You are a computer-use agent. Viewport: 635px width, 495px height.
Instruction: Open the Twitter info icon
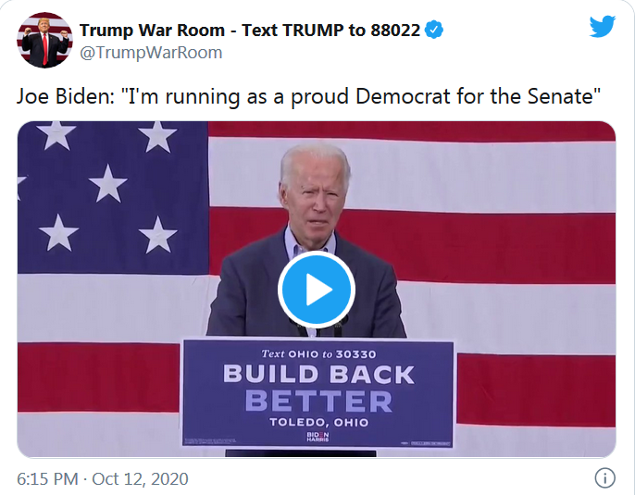(x=604, y=478)
